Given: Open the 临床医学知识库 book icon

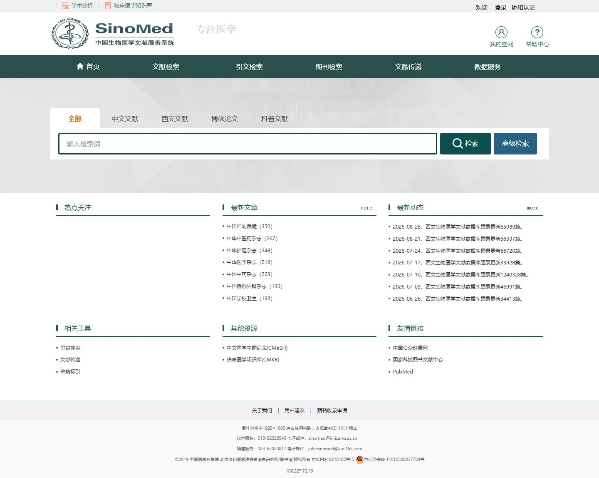Looking at the screenshot, I should coord(108,6).
